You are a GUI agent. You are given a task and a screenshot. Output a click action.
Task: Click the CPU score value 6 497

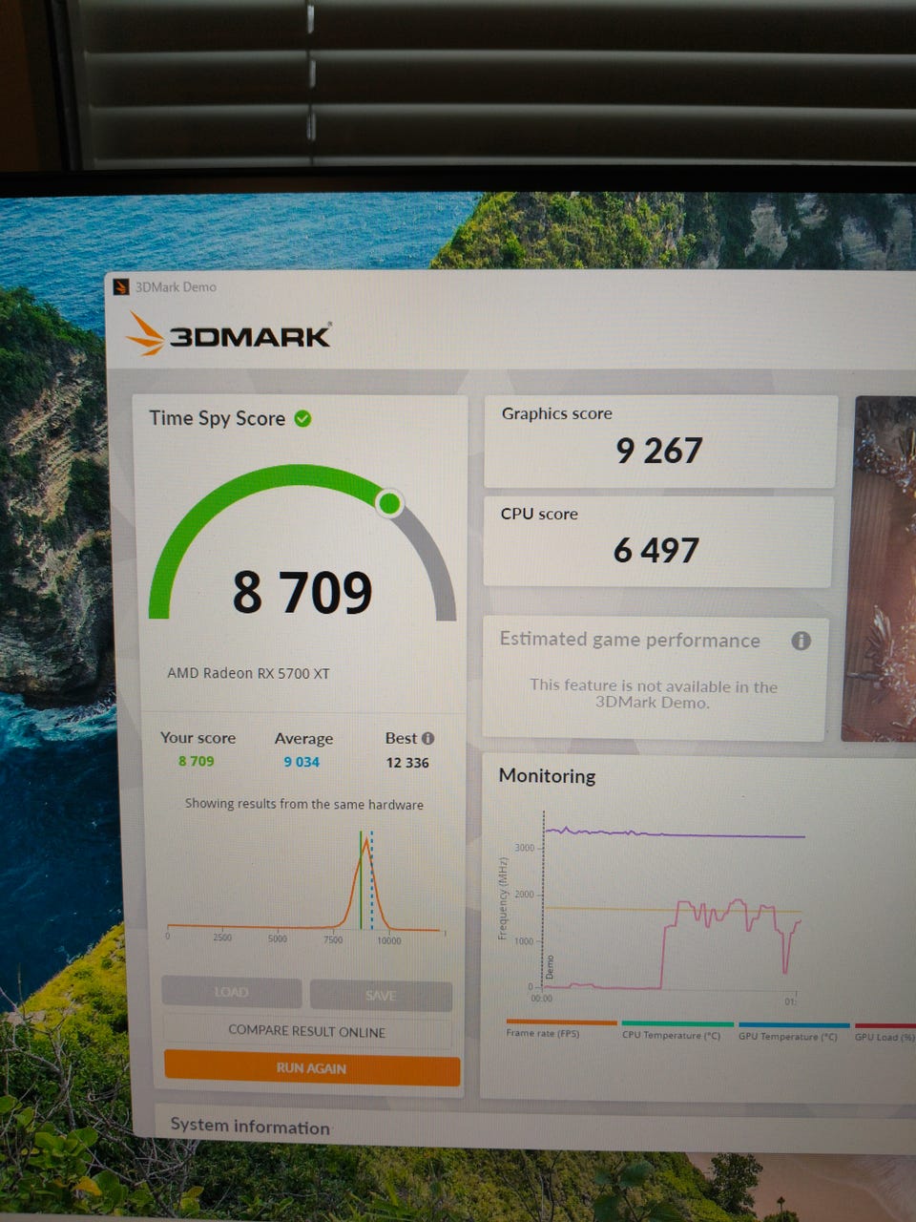click(656, 550)
